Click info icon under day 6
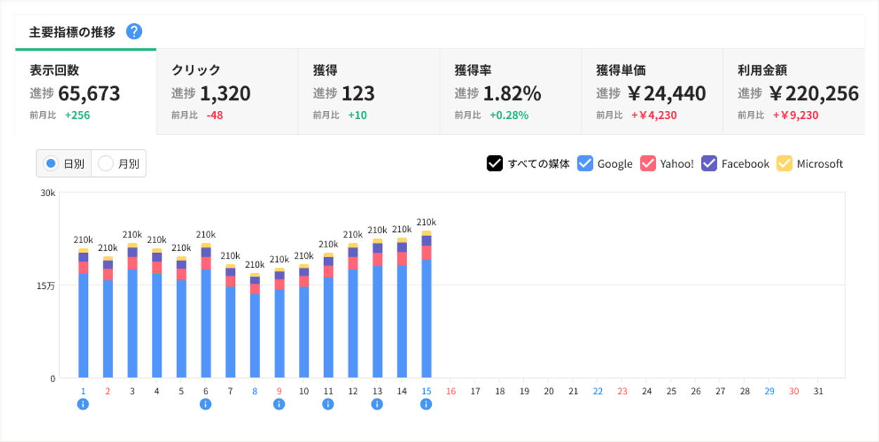Image resolution: width=879 pixels, height=442 pixels. (x=205, y=404)
